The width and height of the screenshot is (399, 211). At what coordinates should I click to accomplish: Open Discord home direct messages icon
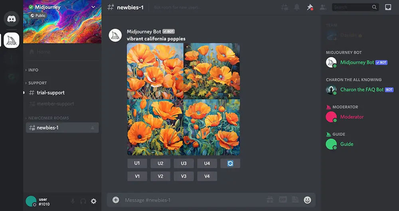(12, 19)
